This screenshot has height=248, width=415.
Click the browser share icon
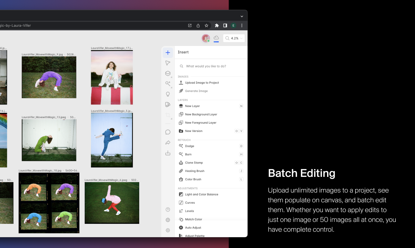[198, 25]
